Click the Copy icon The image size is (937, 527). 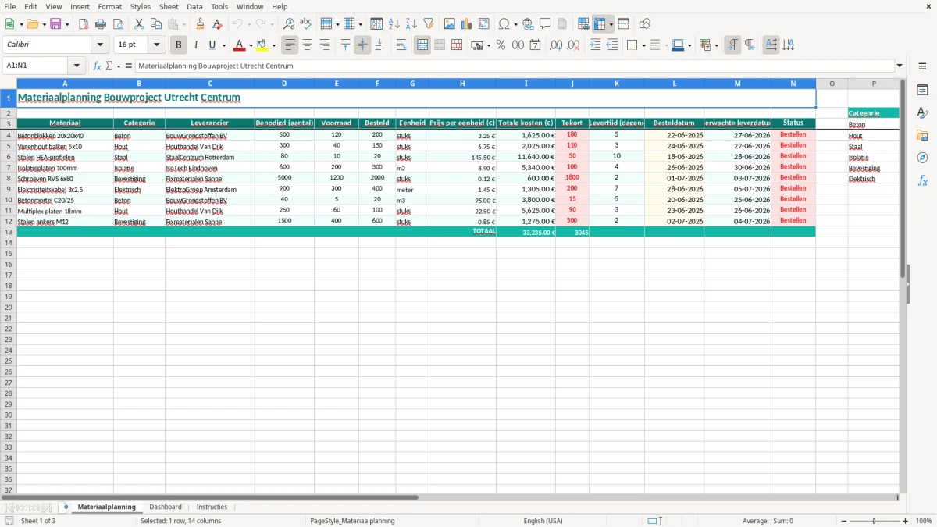click(x=156, y=24)
